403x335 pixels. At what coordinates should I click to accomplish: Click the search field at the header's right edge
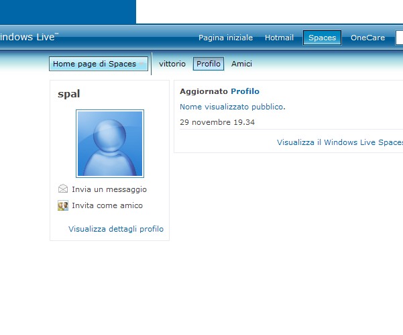tap(400, 38)
